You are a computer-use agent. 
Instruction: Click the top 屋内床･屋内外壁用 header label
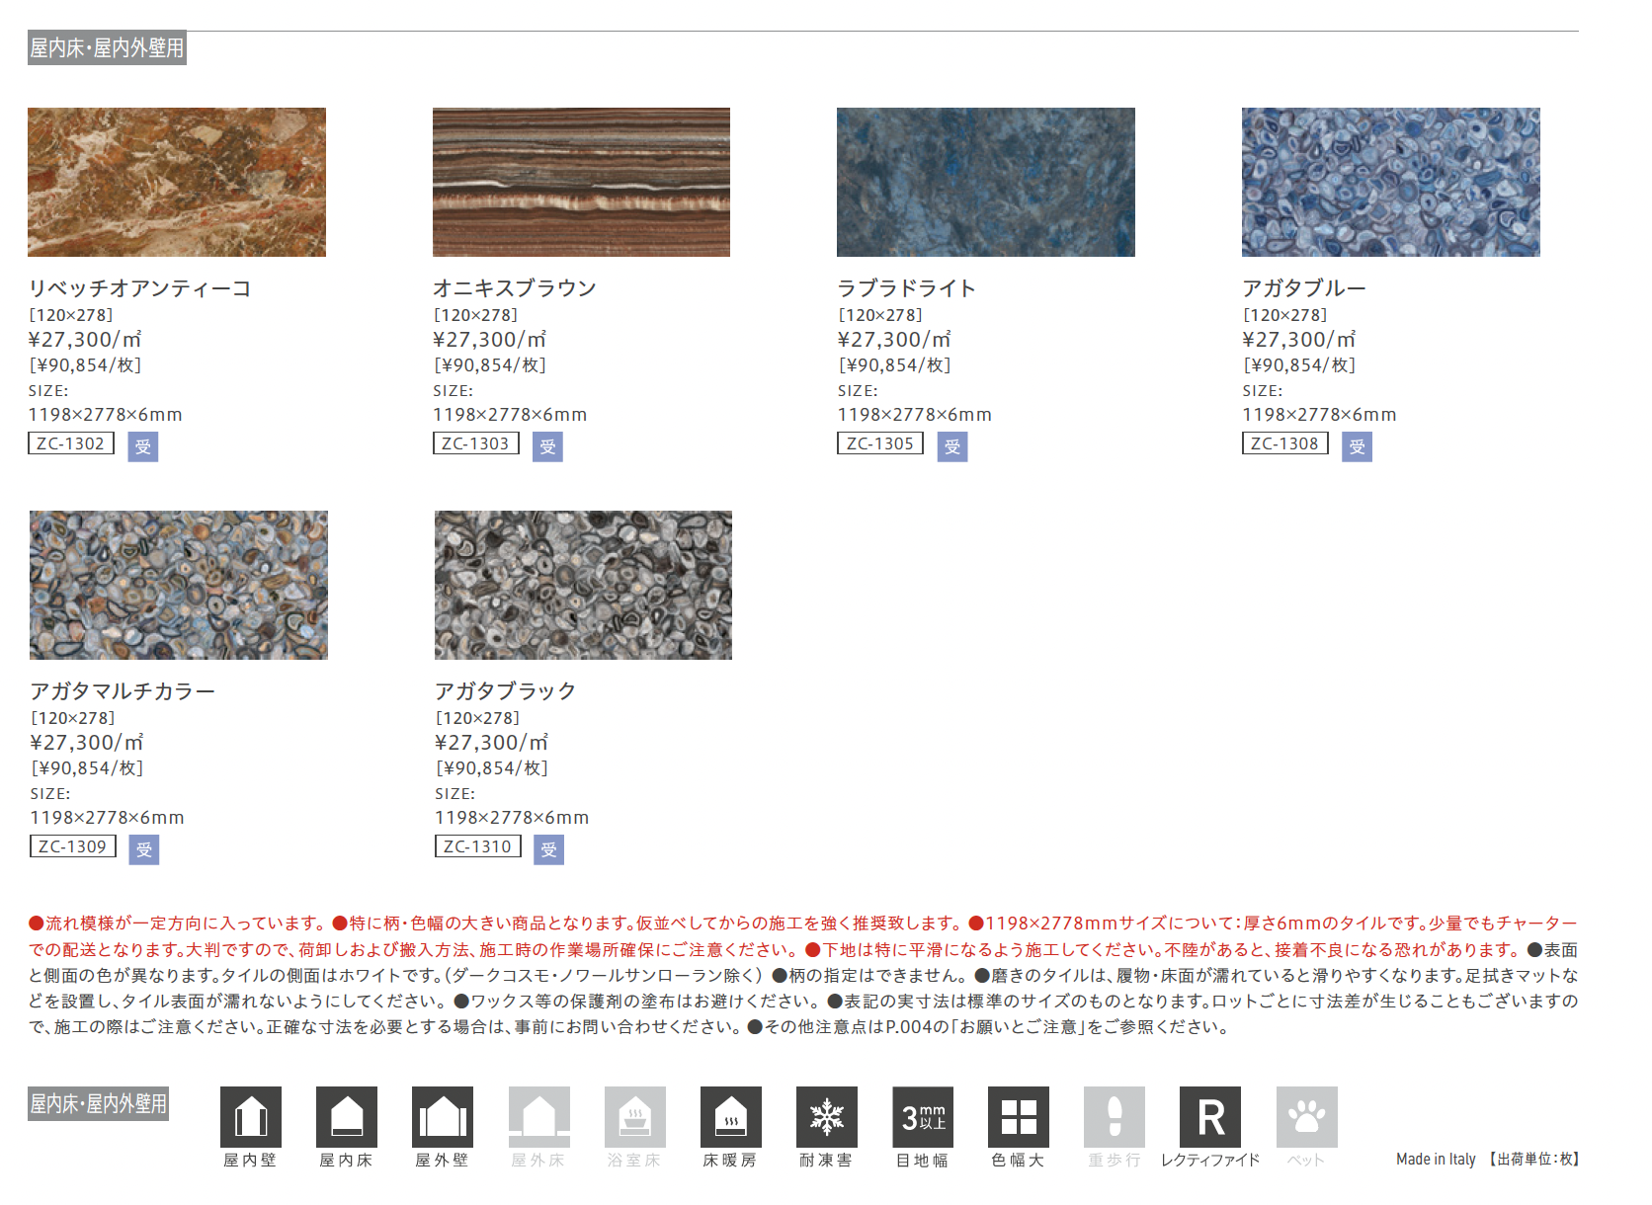107,47
